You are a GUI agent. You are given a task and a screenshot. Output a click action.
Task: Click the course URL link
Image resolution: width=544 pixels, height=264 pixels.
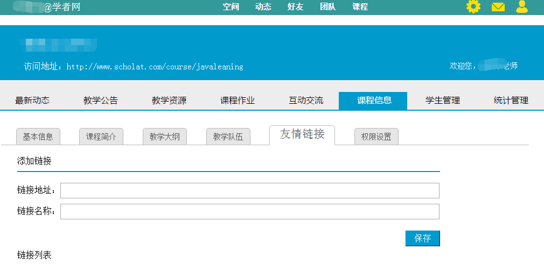[x=155, y=67]
